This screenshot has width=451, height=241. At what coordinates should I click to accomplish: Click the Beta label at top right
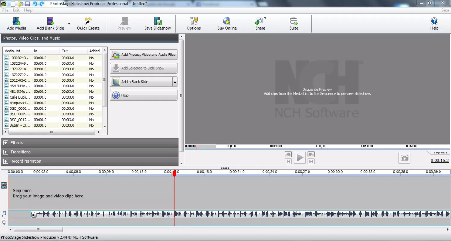(445, 10)
